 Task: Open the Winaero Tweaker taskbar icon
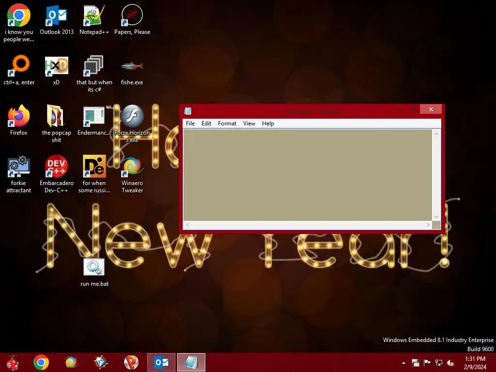click(71, 362)
